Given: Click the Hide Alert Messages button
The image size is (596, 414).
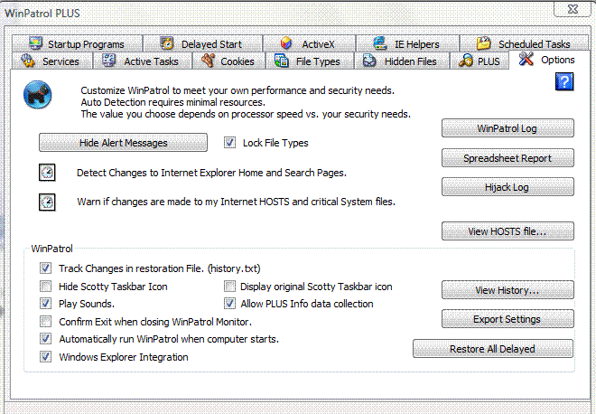Looking at the screenshot, I should click(x=123, y=143).
